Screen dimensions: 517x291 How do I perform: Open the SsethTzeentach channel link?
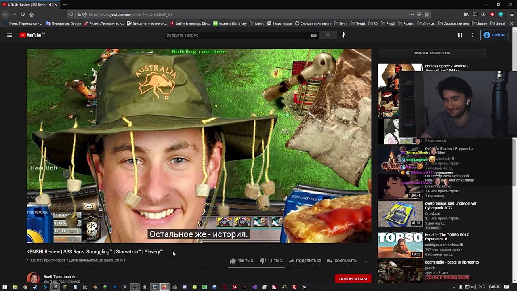tap(57, 277)
